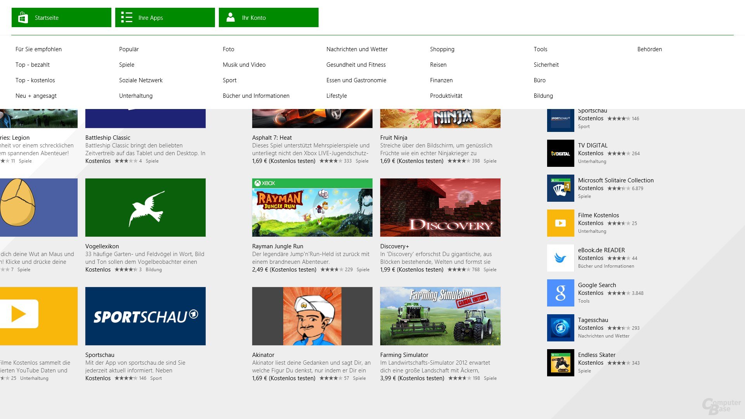This screenshot has width=745, height=419.
Task: Open Essen und Gastronomie category
Action: [x=356, y=80]
